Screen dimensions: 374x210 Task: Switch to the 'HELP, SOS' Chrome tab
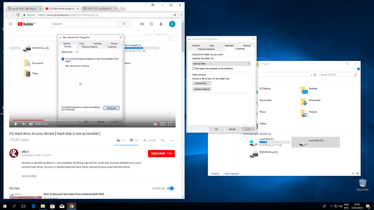(100, 9)
